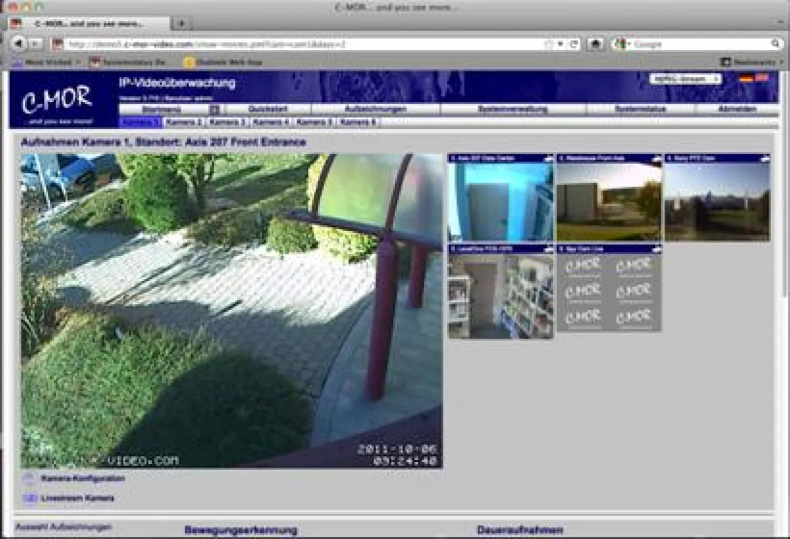Select the German flag language icon
This screenshot has height=539, width=790.
tap(746, 77)
